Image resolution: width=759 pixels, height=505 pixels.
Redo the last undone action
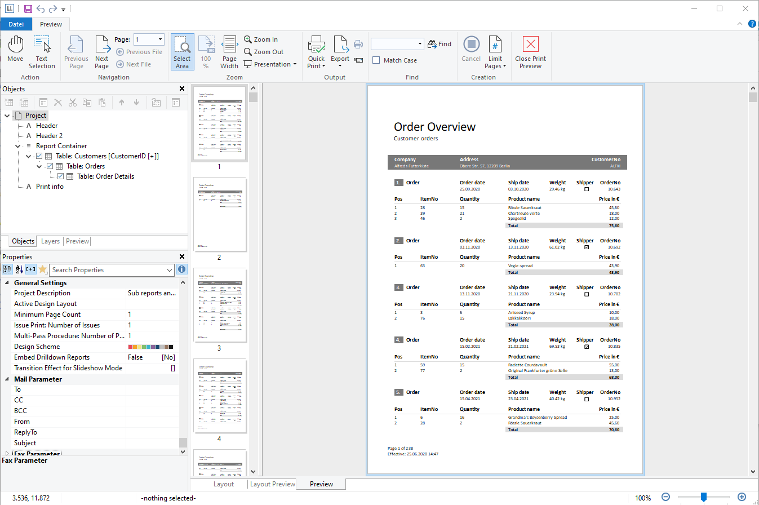(x=53, y=9)
